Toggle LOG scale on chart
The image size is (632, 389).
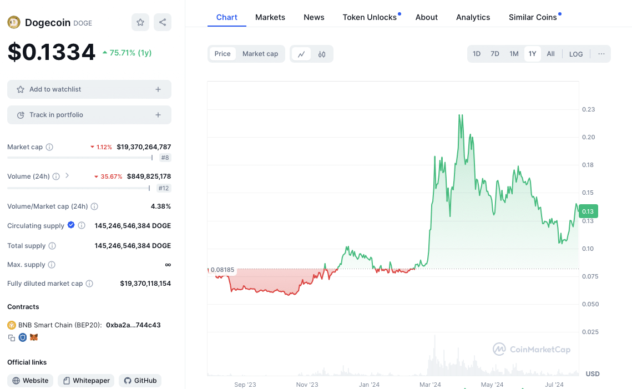[576, 54]
